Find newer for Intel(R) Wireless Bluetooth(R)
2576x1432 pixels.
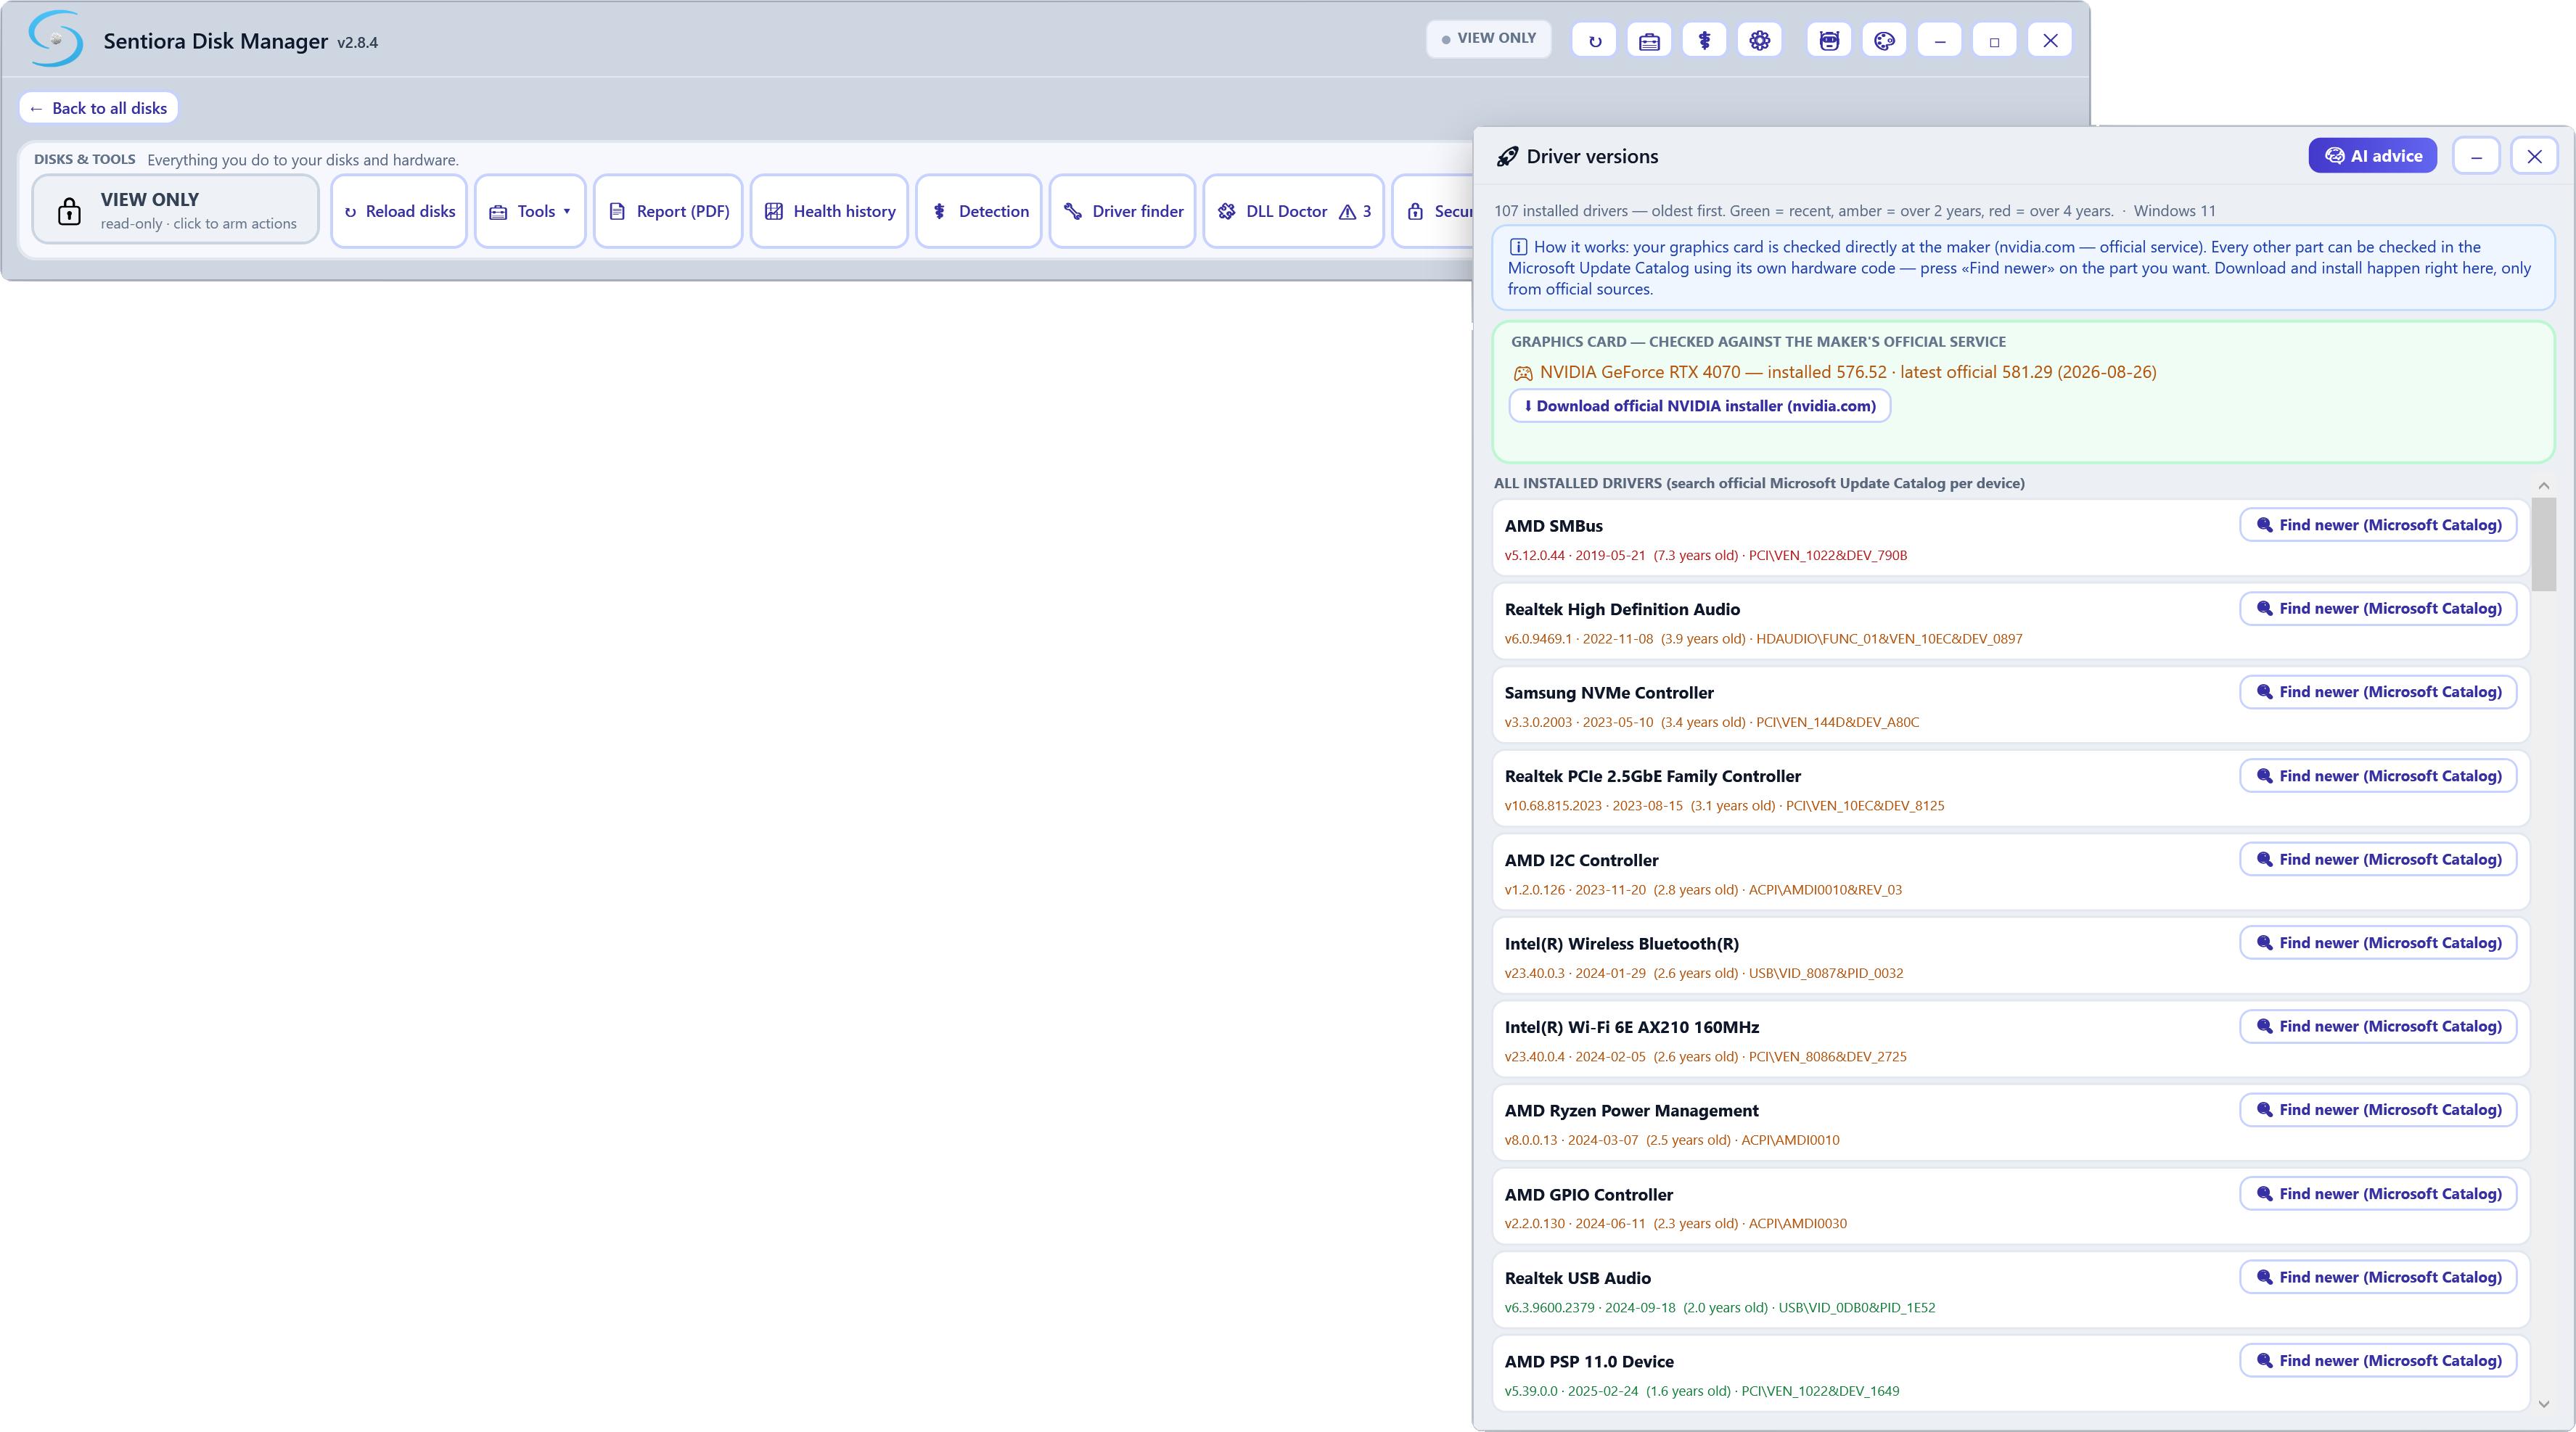2378,943
